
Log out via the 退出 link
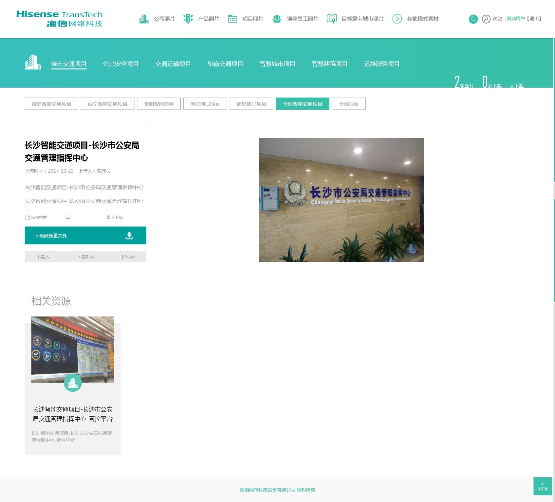pyautogui.click(x=534, y=19)
